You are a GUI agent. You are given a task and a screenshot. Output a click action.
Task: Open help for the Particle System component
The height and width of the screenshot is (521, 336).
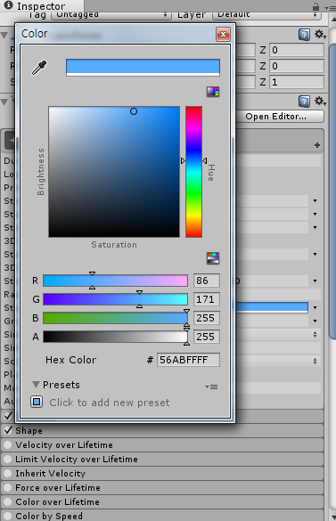304,102
